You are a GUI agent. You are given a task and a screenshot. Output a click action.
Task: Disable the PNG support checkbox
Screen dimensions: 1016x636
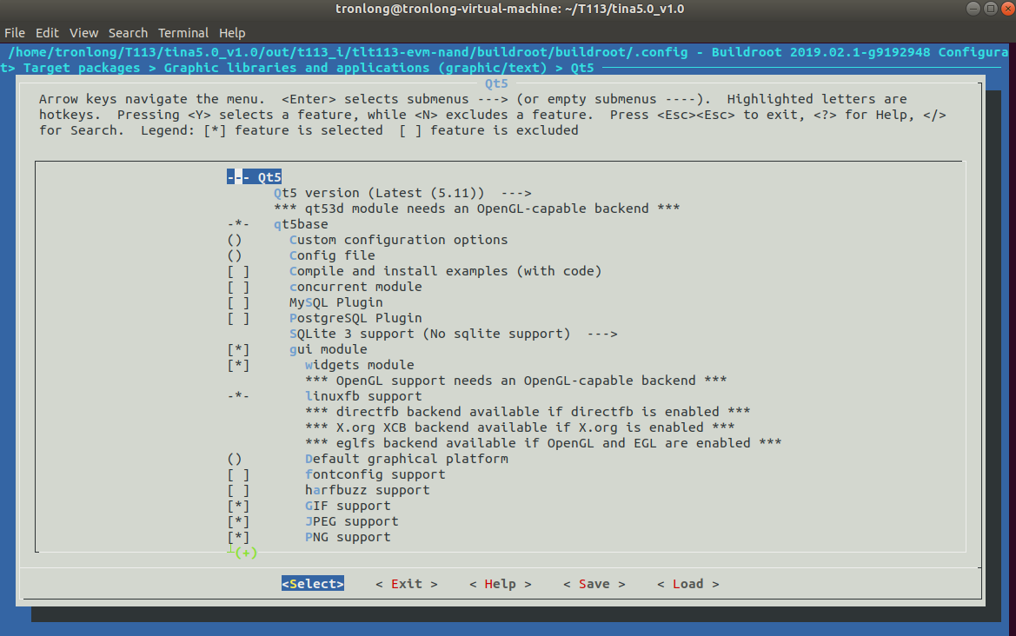(x=238, y=537)
